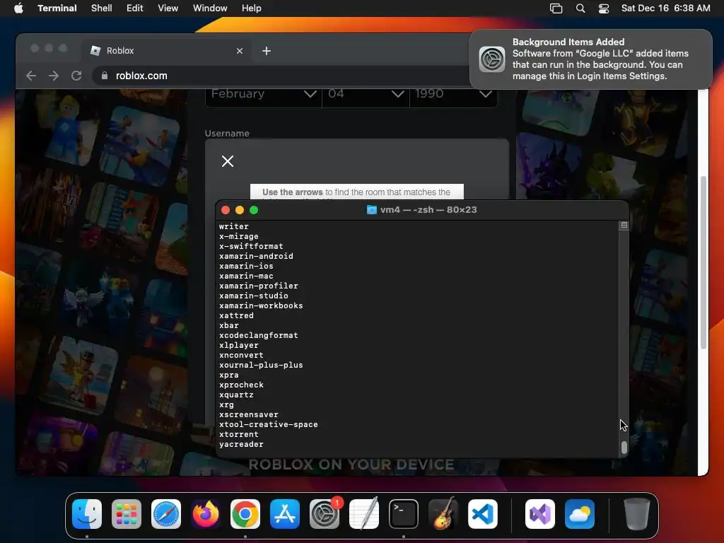Screen dimensions: 724x543
Task: Launch Firefox from the Dock
Action: pyautogui.click(x=206, y=514)
